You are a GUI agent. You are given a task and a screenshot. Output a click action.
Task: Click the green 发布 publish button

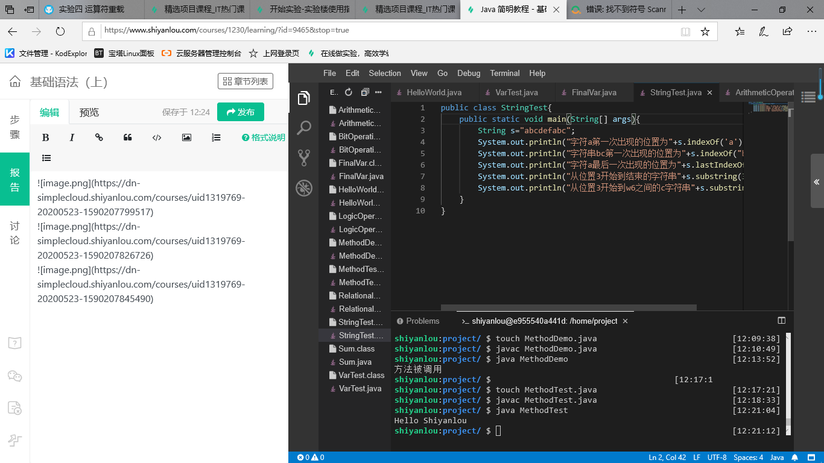[x=240, y=112]
